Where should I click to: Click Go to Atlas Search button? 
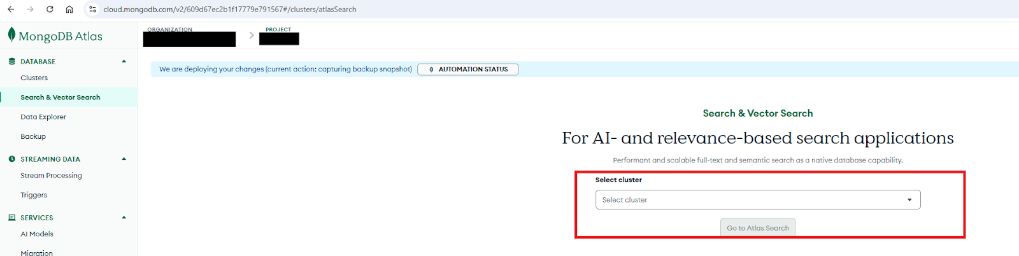pyautogui.click(x=758, y=228)
